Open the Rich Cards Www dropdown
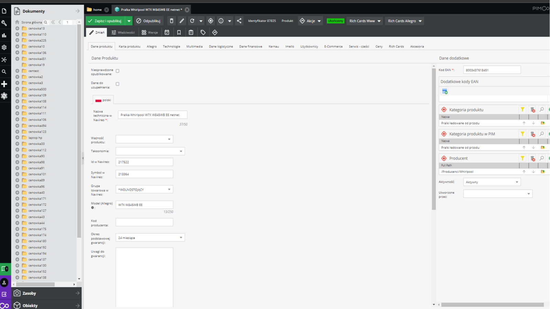550x309 pixels. point(365,21)
